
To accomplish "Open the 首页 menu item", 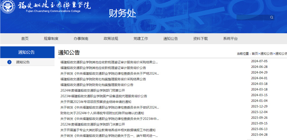I will click(x=25, y=39).
